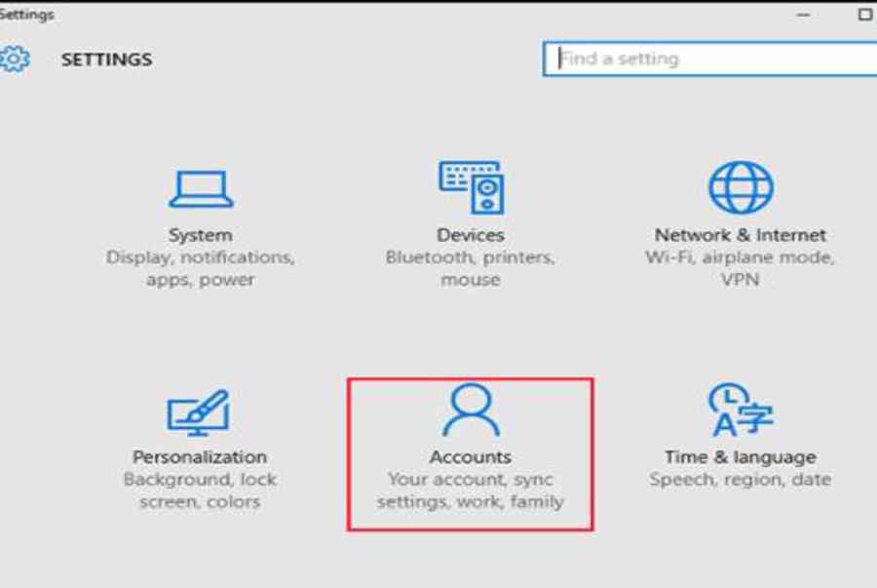Select the Network & Internet label
The image size is (877, 588).
point(740,235)
